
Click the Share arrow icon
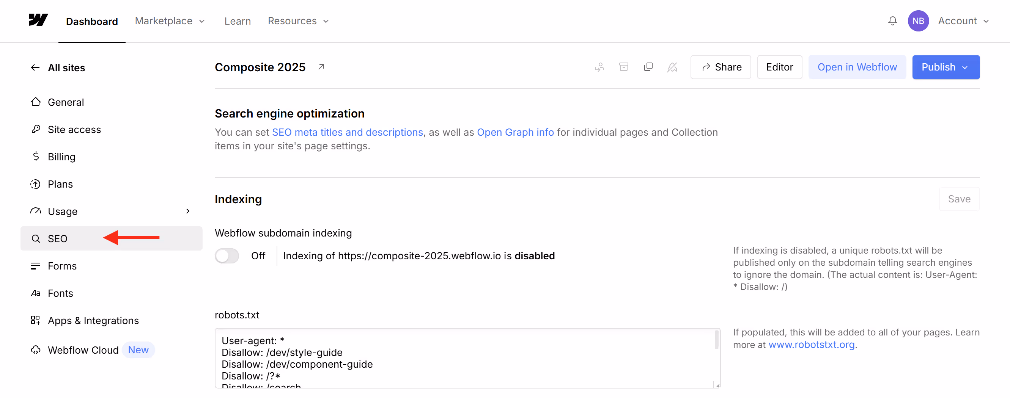706,67
